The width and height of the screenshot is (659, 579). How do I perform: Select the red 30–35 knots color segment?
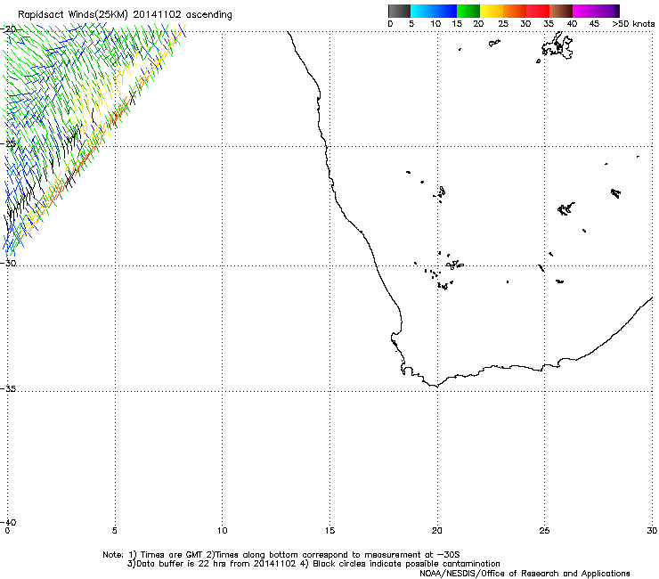click(538, 11)
